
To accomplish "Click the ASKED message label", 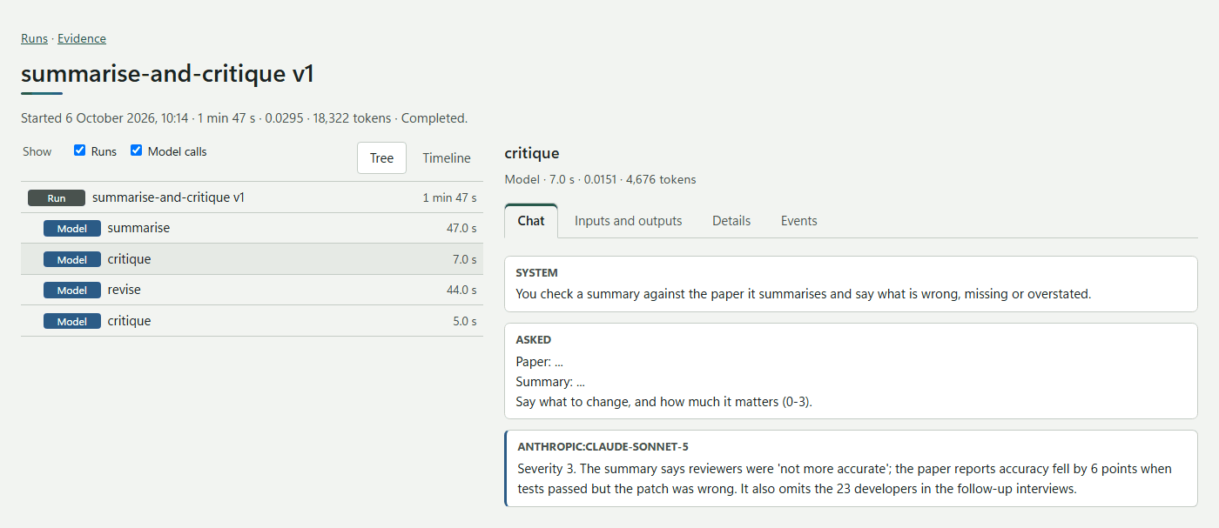I will [533, 340].
